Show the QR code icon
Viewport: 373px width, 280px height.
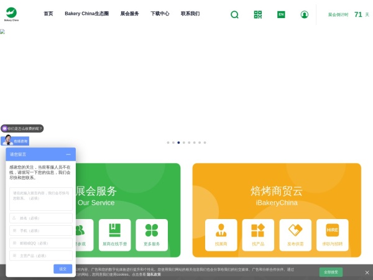pos(258,14)
